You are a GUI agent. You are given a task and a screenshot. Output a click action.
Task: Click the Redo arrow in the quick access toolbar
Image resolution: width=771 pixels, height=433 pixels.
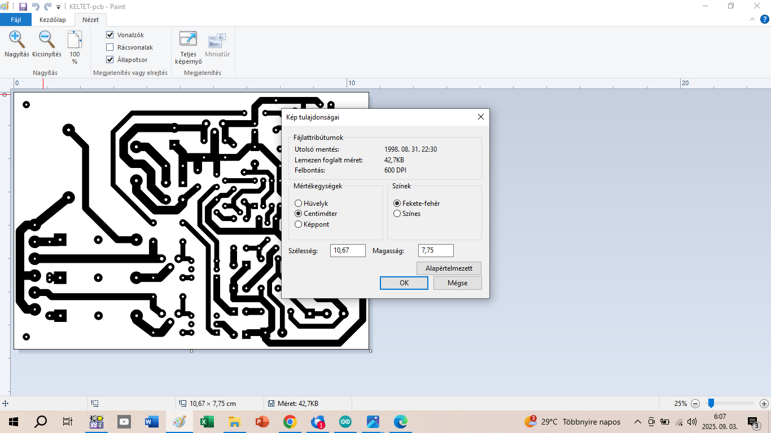48,7
